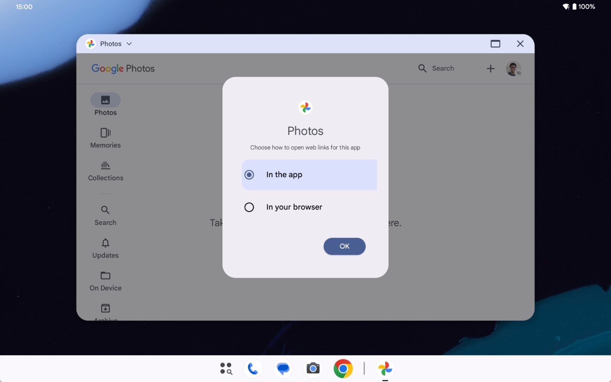Image resolution: width=611 pixels, height=382 pixels.
Task: Open the profile avatar menu
Action: 513,68
